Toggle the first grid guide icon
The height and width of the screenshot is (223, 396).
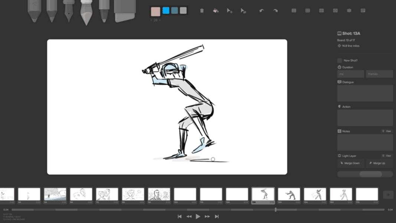pos(294,11)
